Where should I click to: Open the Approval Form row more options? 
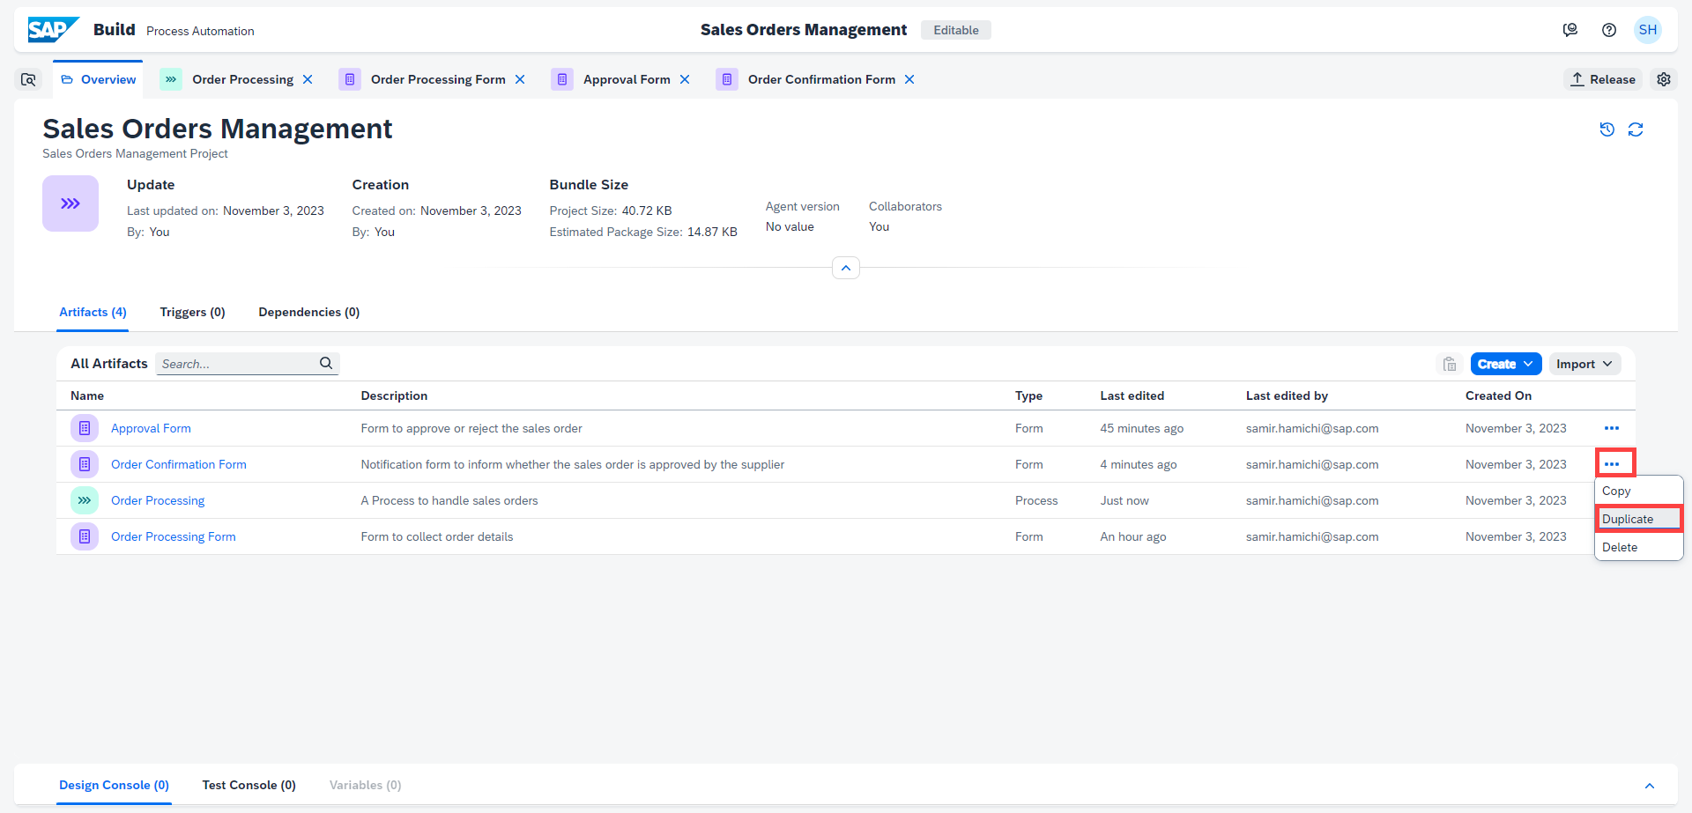point(1612,428)
